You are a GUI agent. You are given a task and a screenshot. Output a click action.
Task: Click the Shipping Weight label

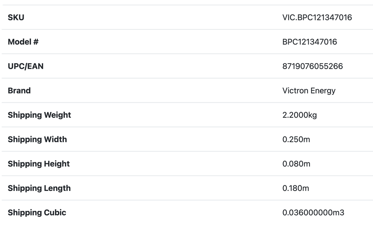pos(39,115)
